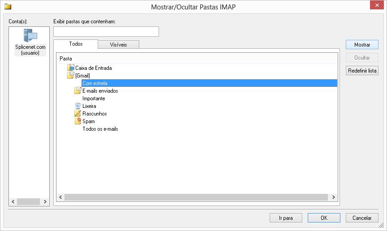Select the Splicenet.com account icon
This screenshot has height=231, width=387.
pos(30,35)
